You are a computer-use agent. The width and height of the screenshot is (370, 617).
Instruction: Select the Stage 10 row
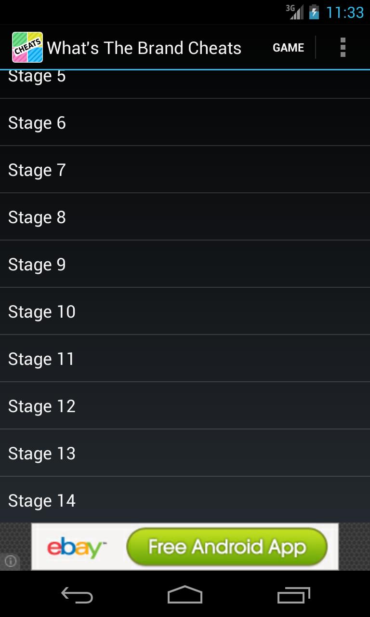click(x=185, y=312)
